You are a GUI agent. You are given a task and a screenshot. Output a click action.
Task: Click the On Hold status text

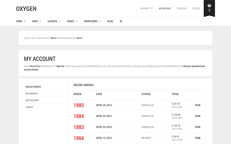[146, 138]
